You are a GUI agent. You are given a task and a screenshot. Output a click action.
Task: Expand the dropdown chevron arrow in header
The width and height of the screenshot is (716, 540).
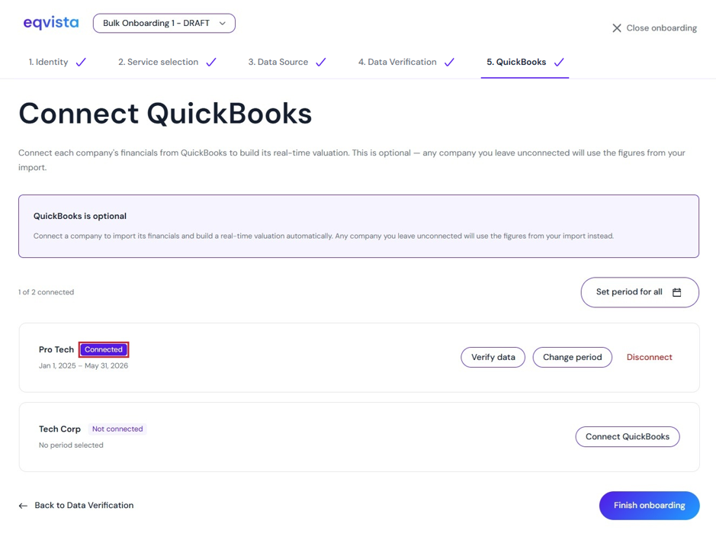point(223,24)
